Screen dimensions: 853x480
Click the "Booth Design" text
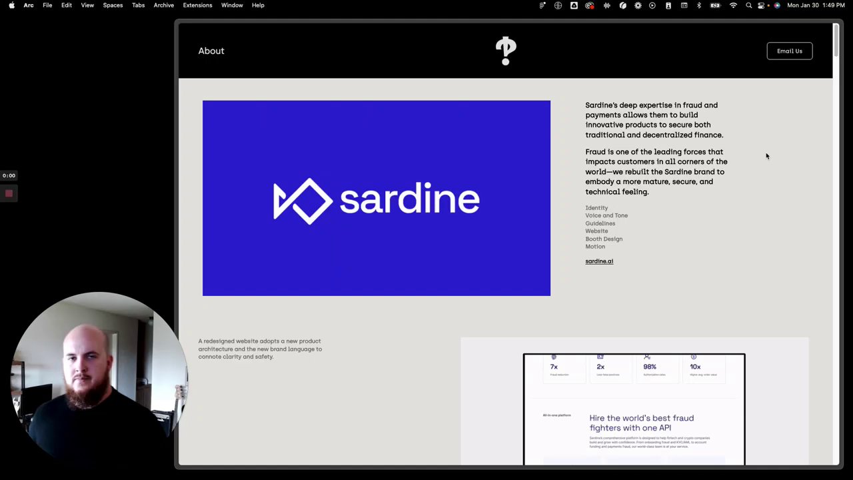coord(604,239)
